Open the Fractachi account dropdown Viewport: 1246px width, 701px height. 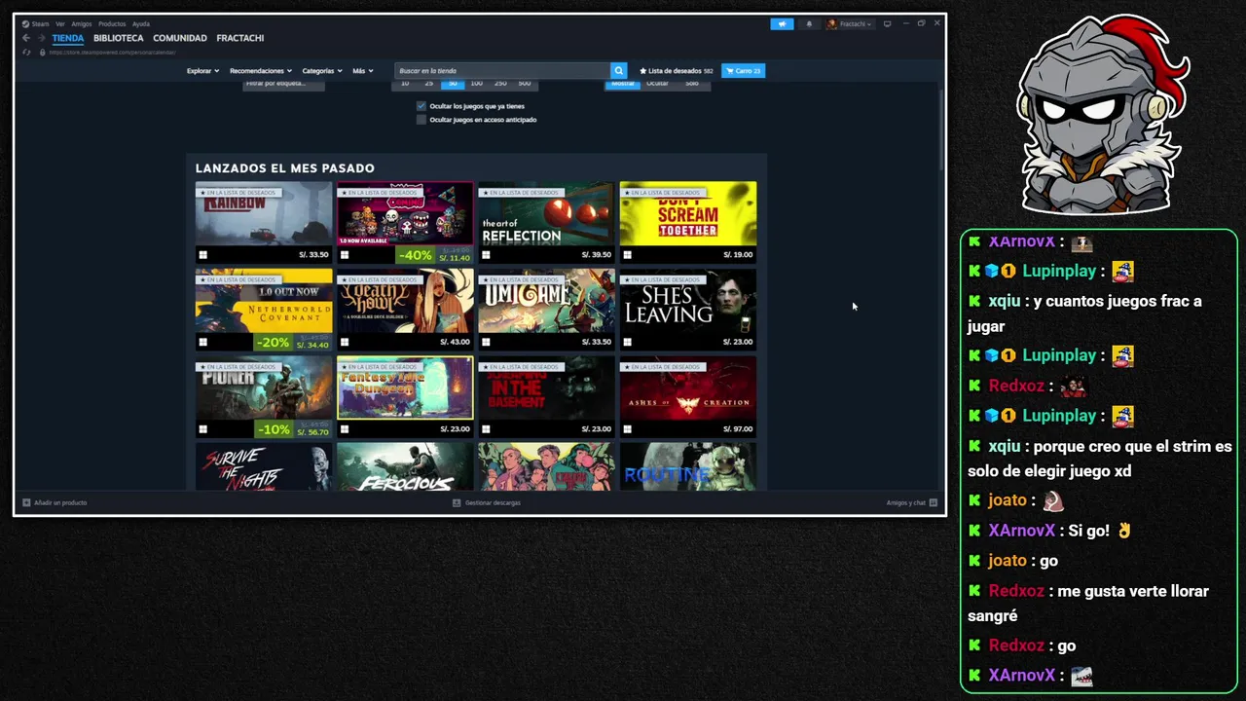pyautogui.click(x=850, y=23)
